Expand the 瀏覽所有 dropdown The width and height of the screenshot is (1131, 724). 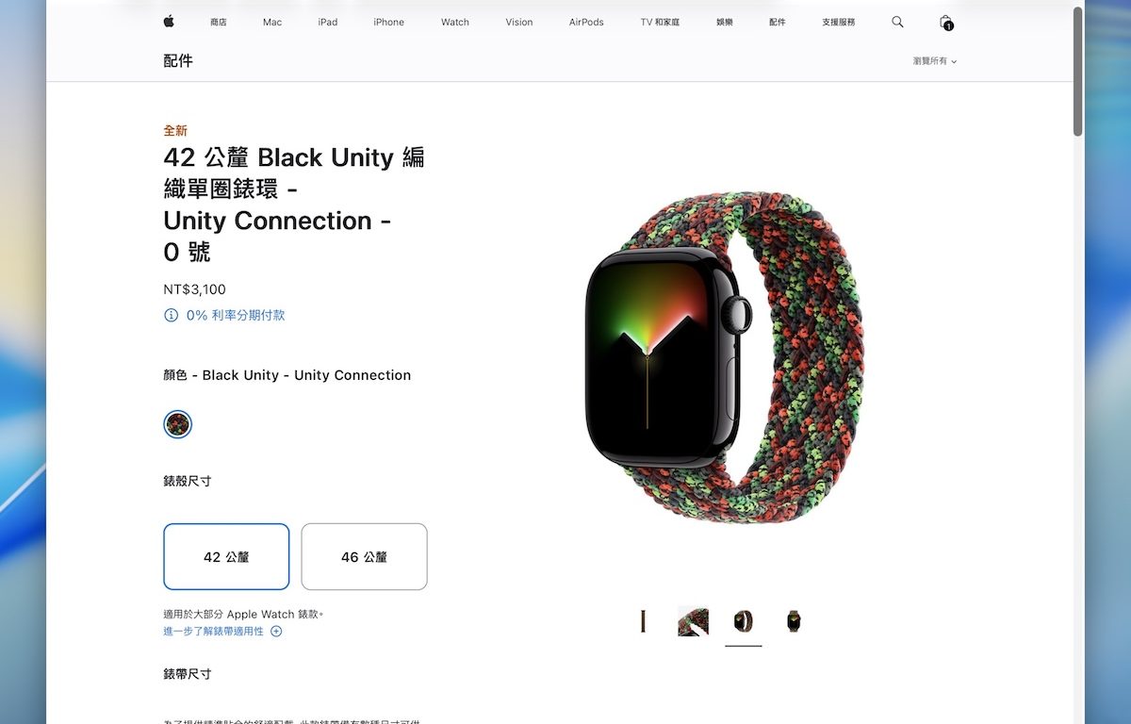pyautogui.click(x=934, y=61)
